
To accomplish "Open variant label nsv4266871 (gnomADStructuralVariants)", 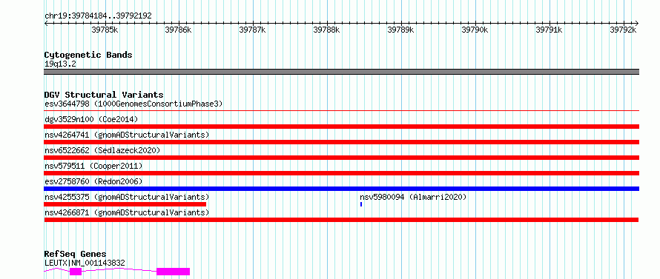I will pyautogui.click(x=127, y=212).
